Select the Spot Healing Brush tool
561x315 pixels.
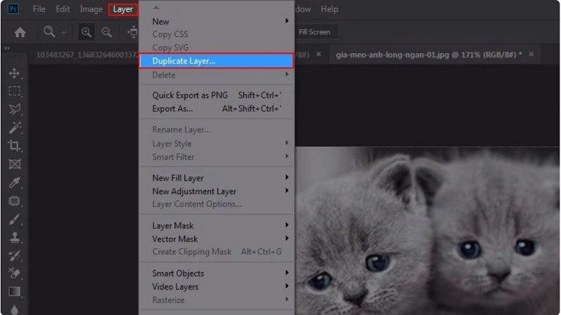coord(15,201)
